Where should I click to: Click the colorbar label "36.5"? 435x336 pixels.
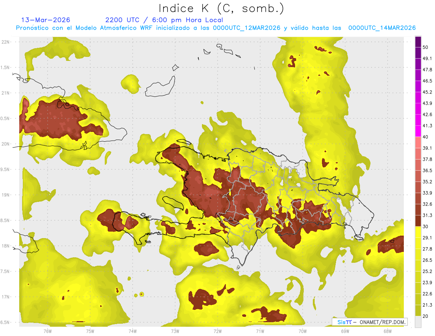point(428,171)
